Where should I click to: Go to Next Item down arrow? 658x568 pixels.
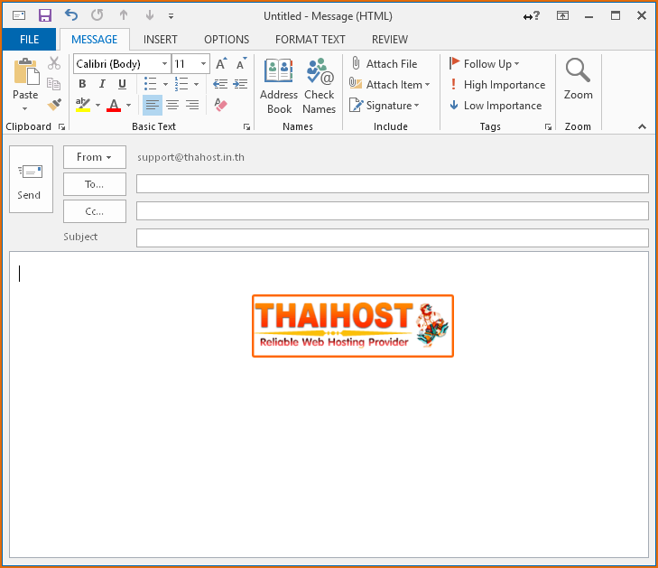click(x=150, y=15)
